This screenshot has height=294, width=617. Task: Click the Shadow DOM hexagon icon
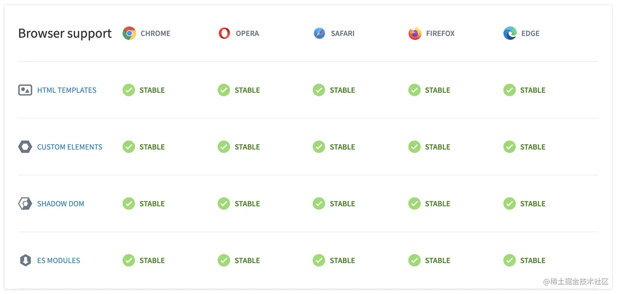point(25,203)
